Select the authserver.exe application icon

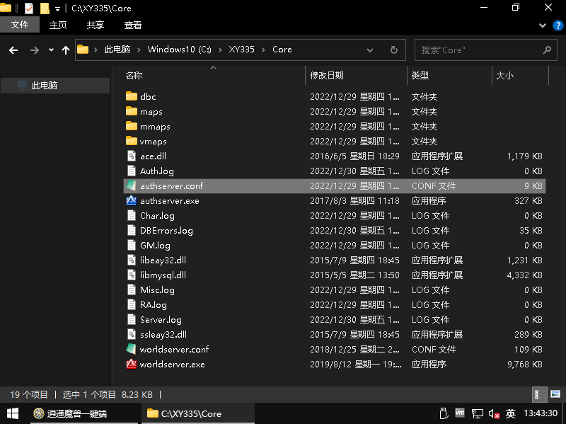pos(132,200)
